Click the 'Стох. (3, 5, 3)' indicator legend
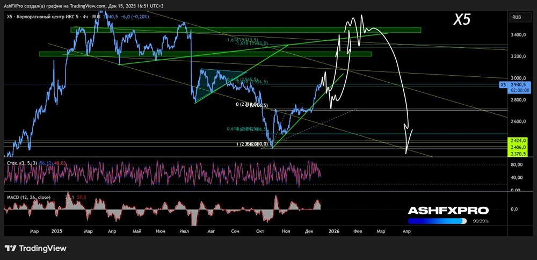Screen dimensions: 537x260 click(23, 164)
